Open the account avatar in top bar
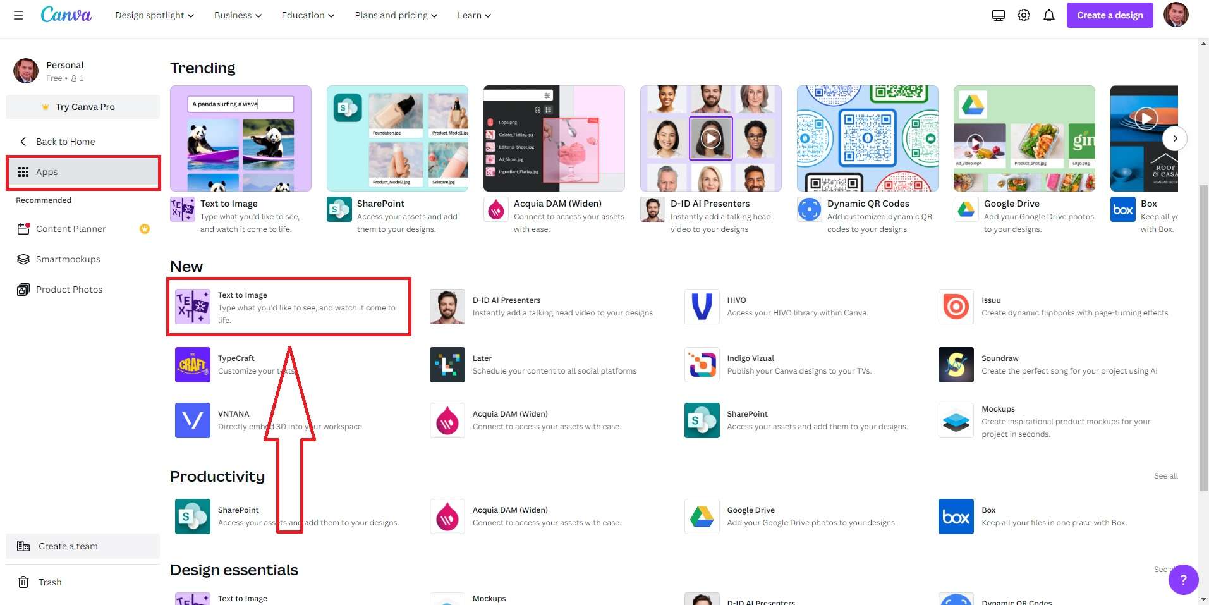Screen dimensions: 1209x605 click(1176, 15)
